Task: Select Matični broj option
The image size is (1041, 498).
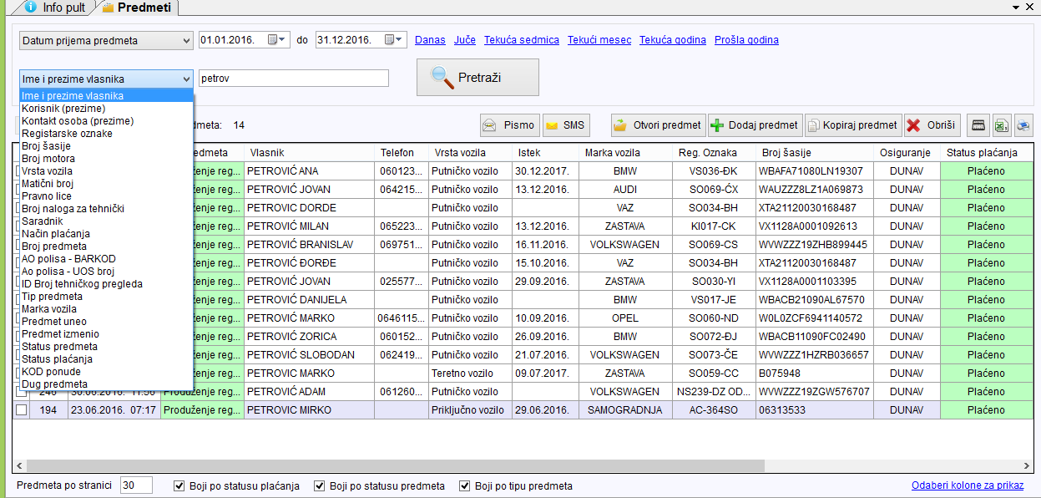Action: click(106, 184)
